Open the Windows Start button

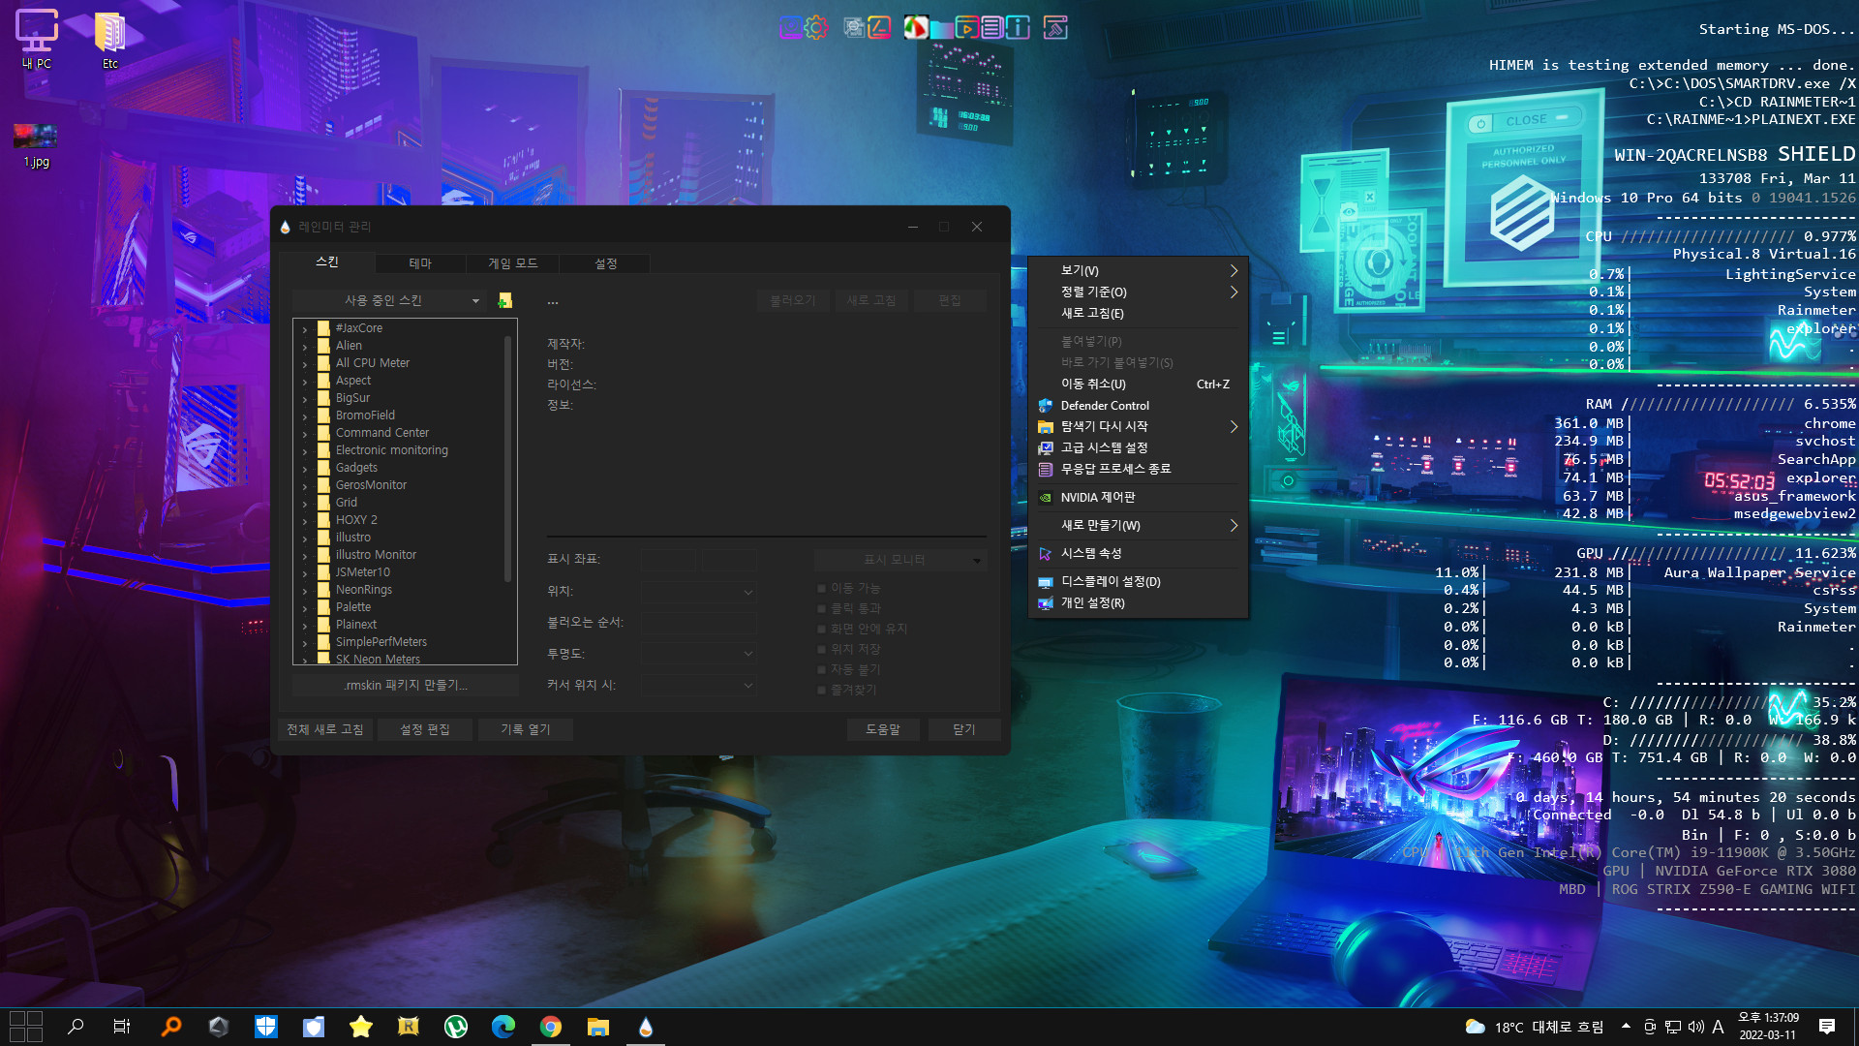pos(26,1027)
